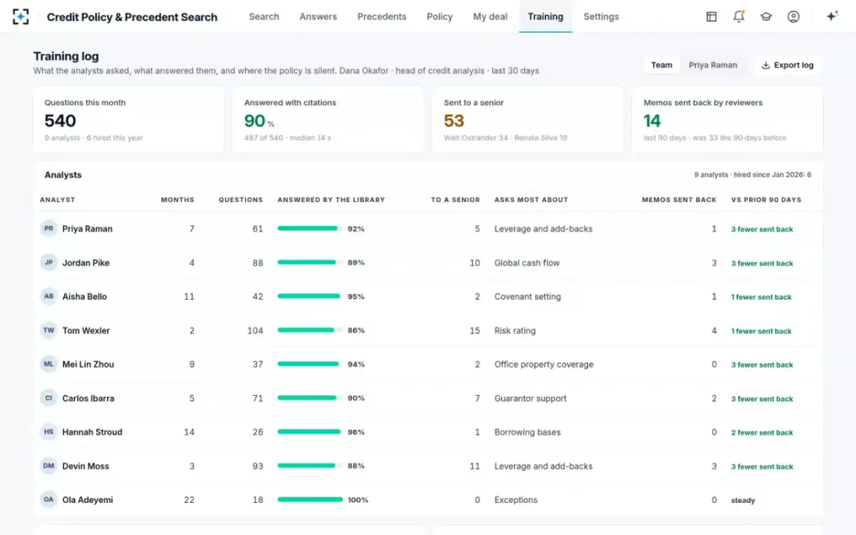
Task: Sort by Answered by the Library header
Action: tap(331, 200)
